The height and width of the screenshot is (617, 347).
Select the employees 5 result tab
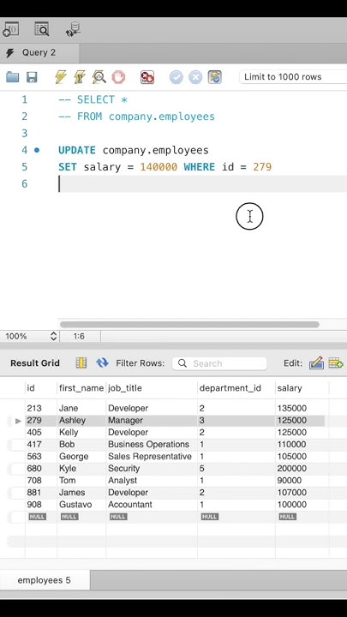click(45, 580)
